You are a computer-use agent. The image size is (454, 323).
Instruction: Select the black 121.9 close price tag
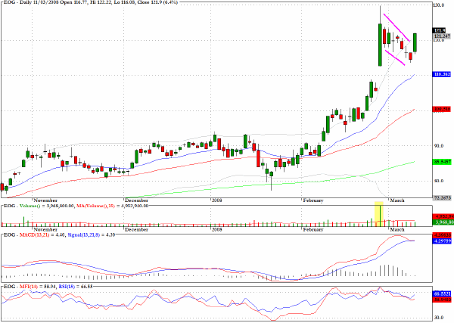click(439, 30)
